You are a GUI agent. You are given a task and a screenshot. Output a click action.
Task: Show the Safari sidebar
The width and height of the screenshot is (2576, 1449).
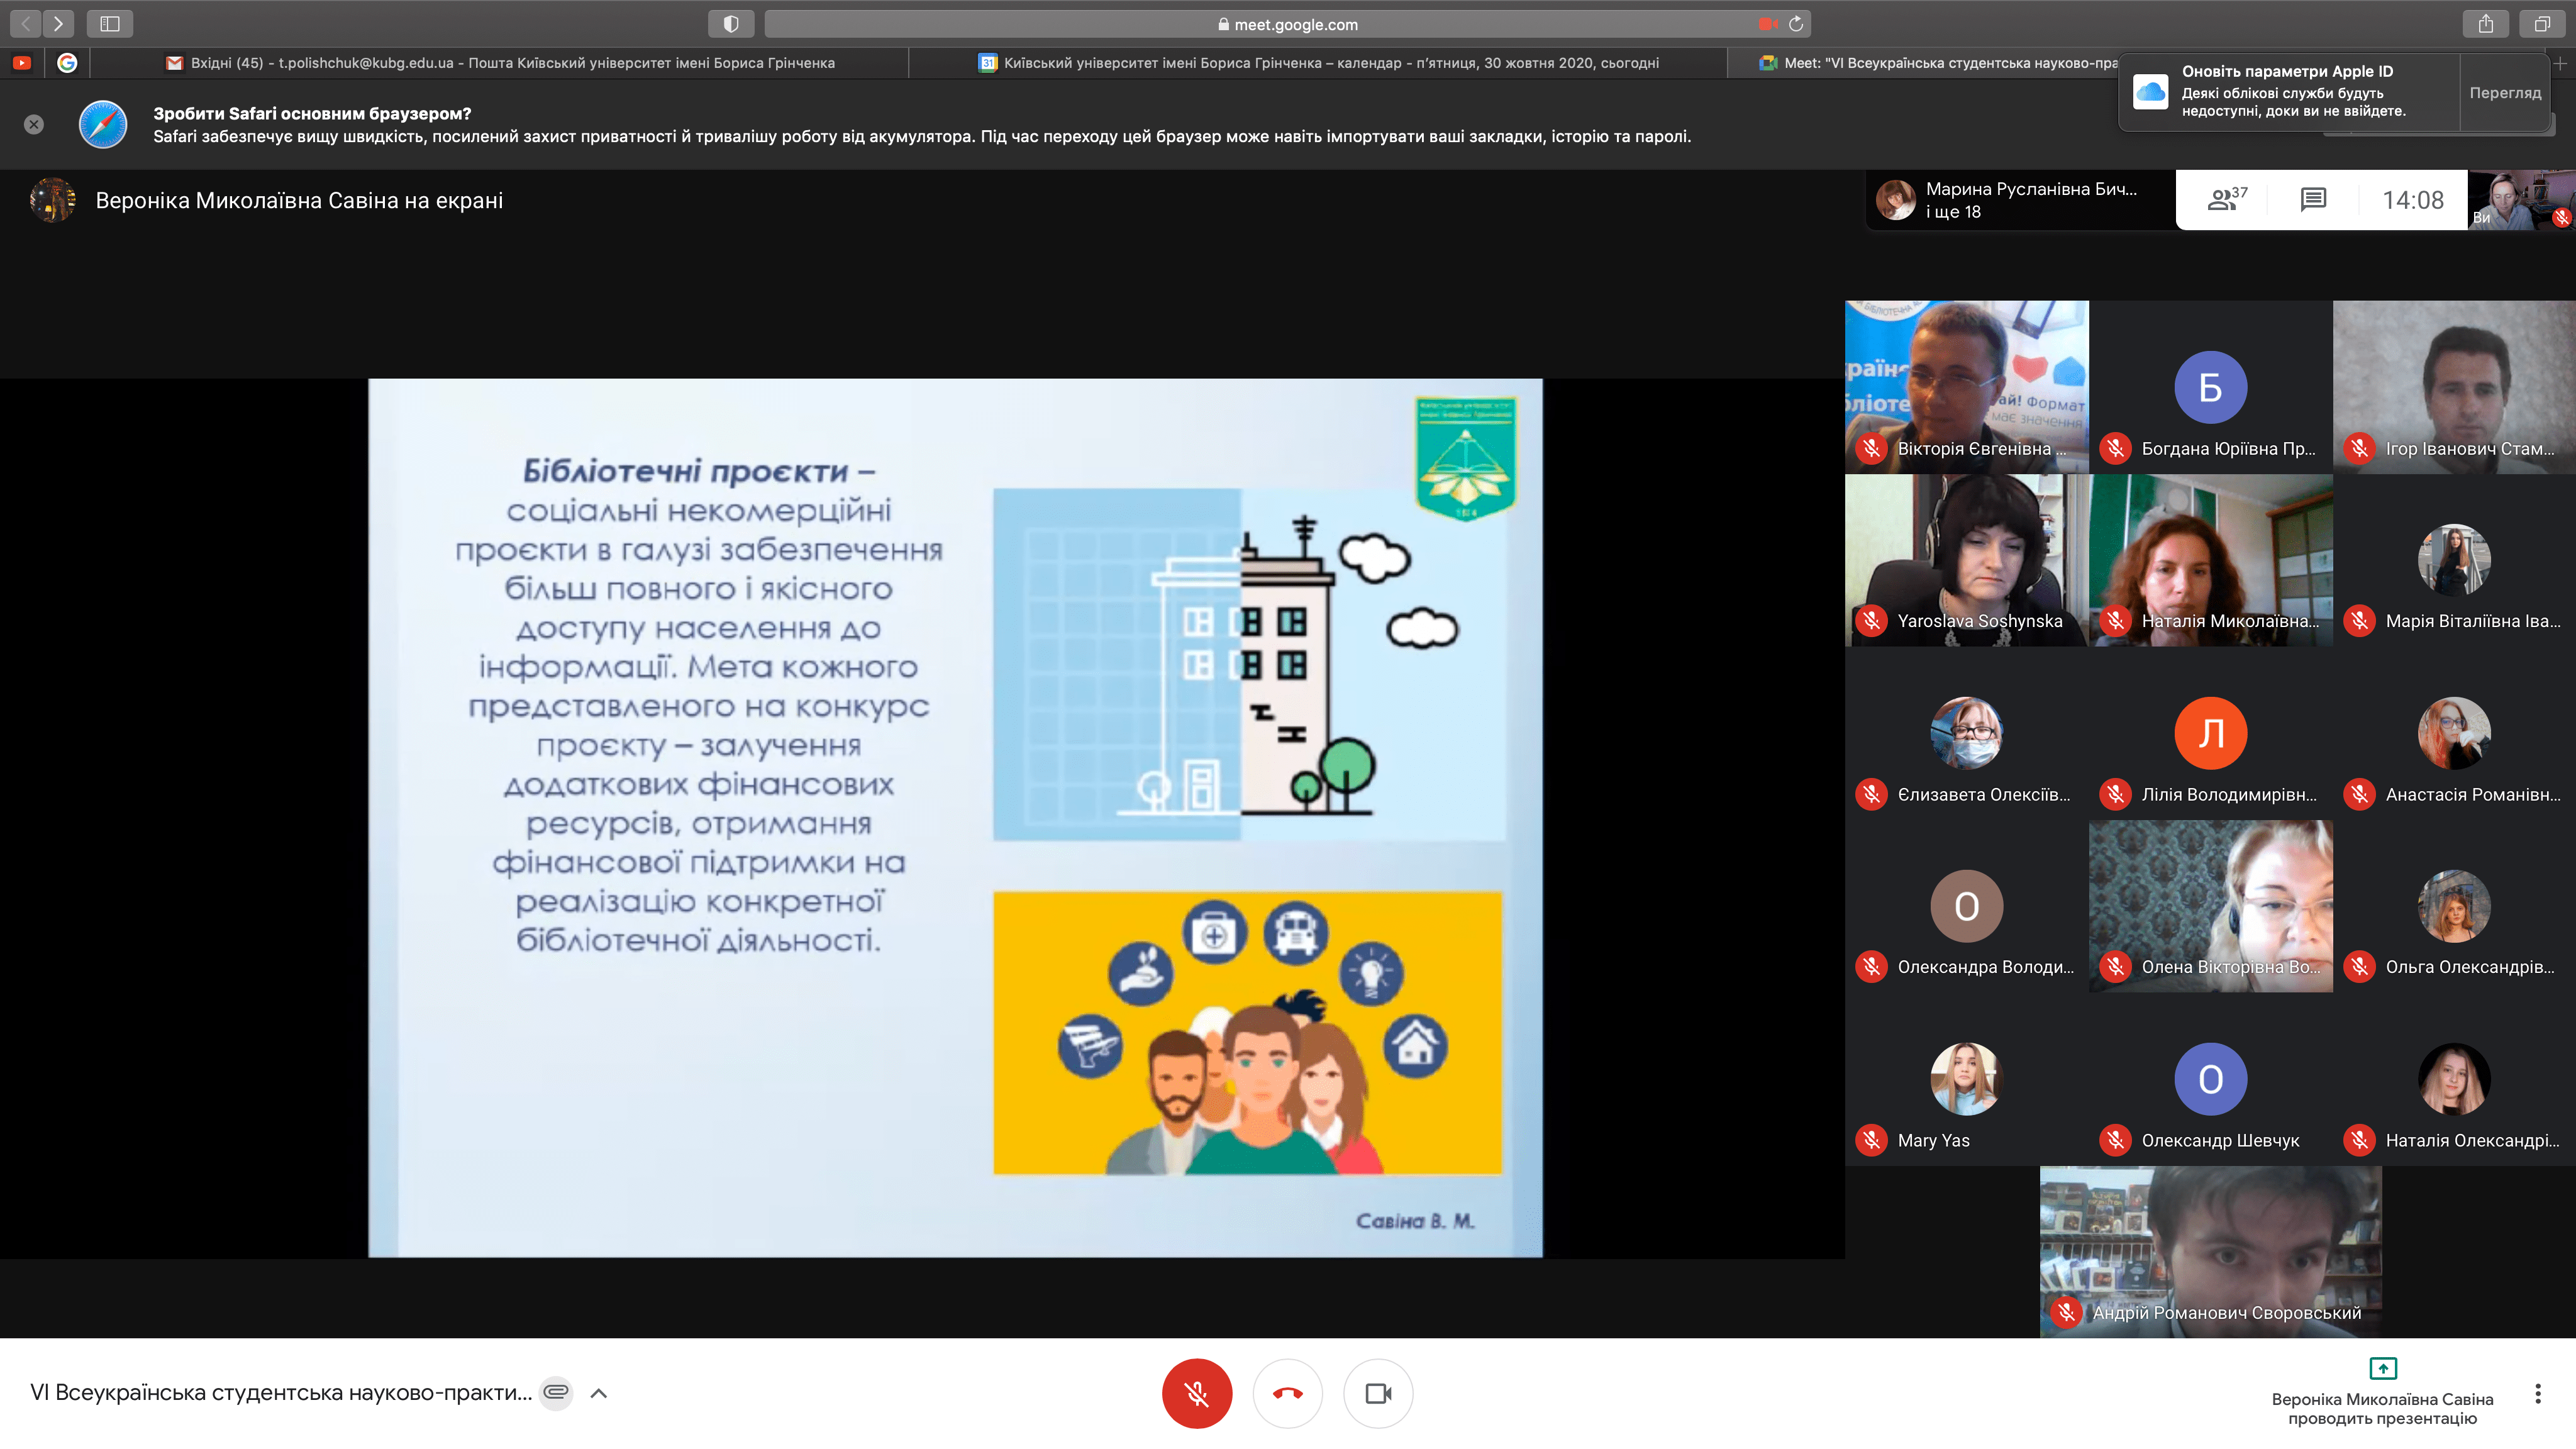tap(110, 23)
